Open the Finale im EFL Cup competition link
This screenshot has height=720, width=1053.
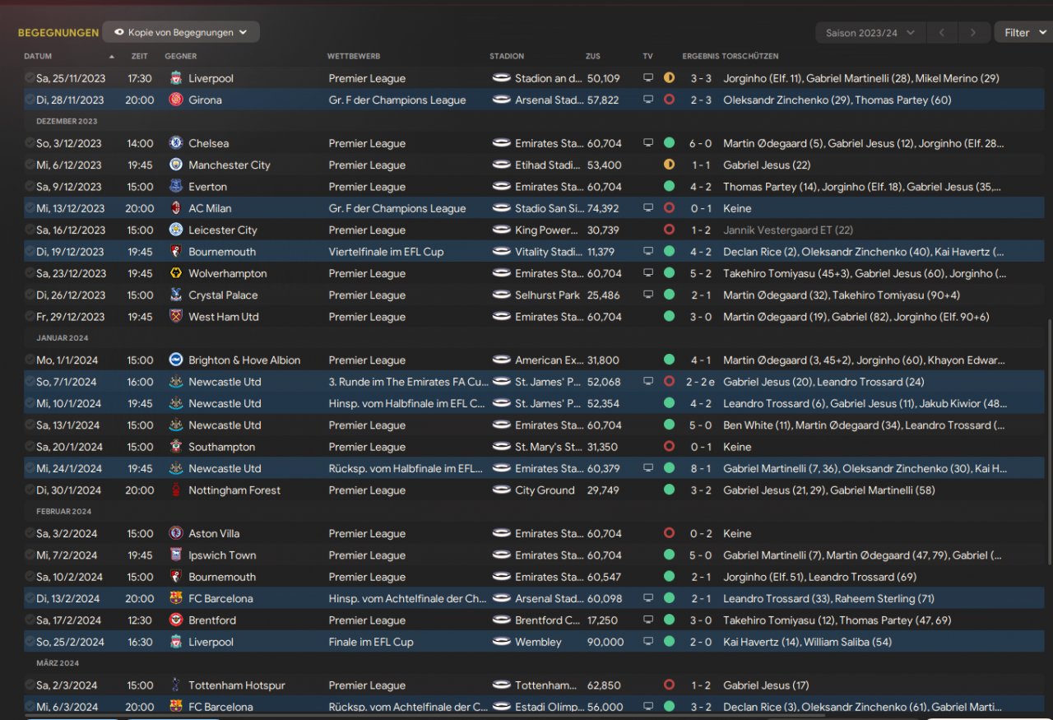click(x=371, y=642)
